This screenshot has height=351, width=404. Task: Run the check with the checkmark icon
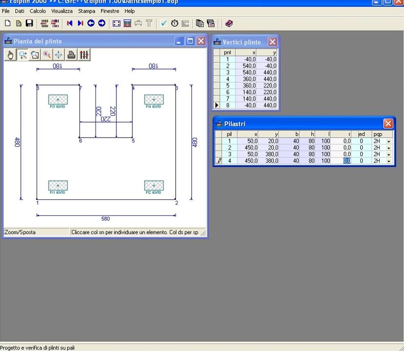pos(164,23)
